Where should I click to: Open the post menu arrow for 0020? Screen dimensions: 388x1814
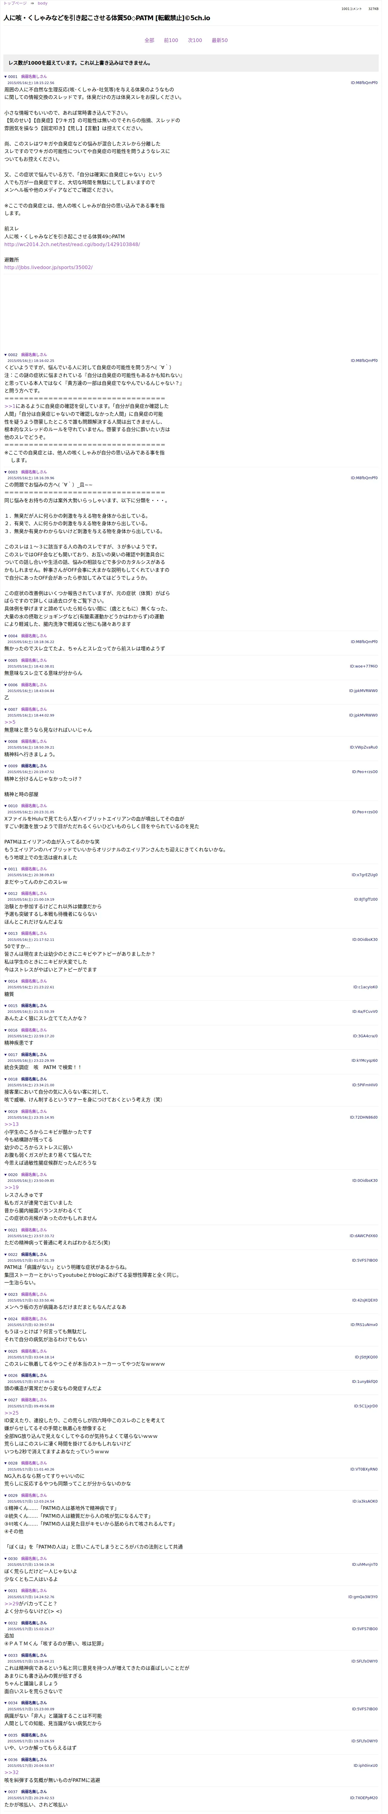pos(6,1175)
